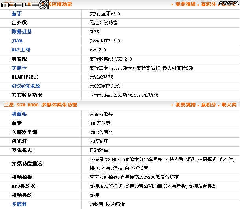Select the MP3播放器 row label
The width and height of the screenshot is (240, 209).
[24, 186]
